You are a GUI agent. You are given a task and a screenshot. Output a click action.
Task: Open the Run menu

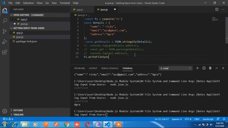point(54,3)
